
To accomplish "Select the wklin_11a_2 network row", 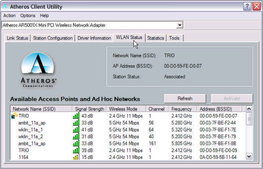I will pyautogui.click(x=127, y=136).
